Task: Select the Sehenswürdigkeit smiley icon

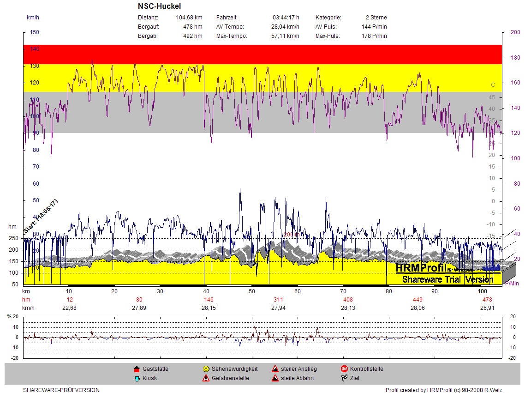Action: 206,369
